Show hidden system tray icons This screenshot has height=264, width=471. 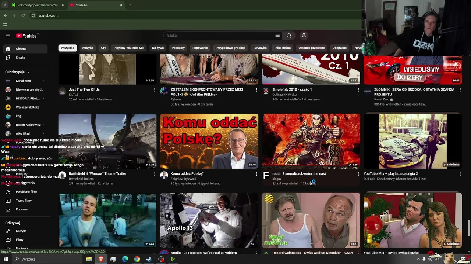(418, 259)
